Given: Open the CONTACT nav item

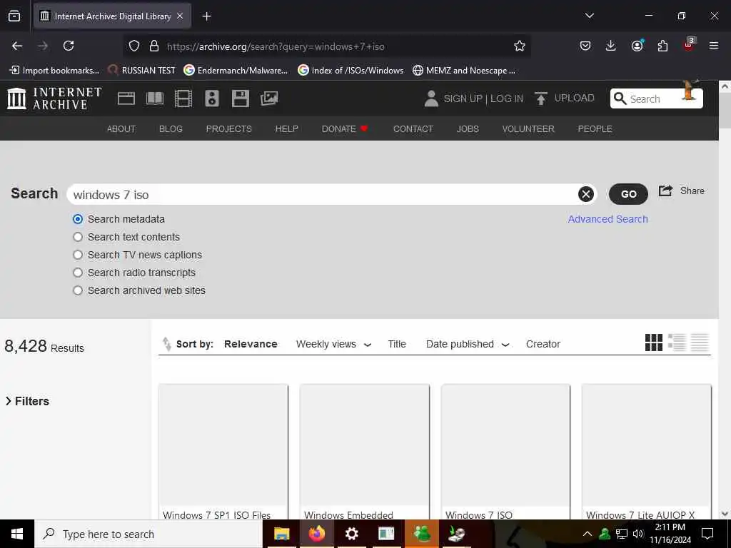Looking at the screenshot, I should (413, 128).
